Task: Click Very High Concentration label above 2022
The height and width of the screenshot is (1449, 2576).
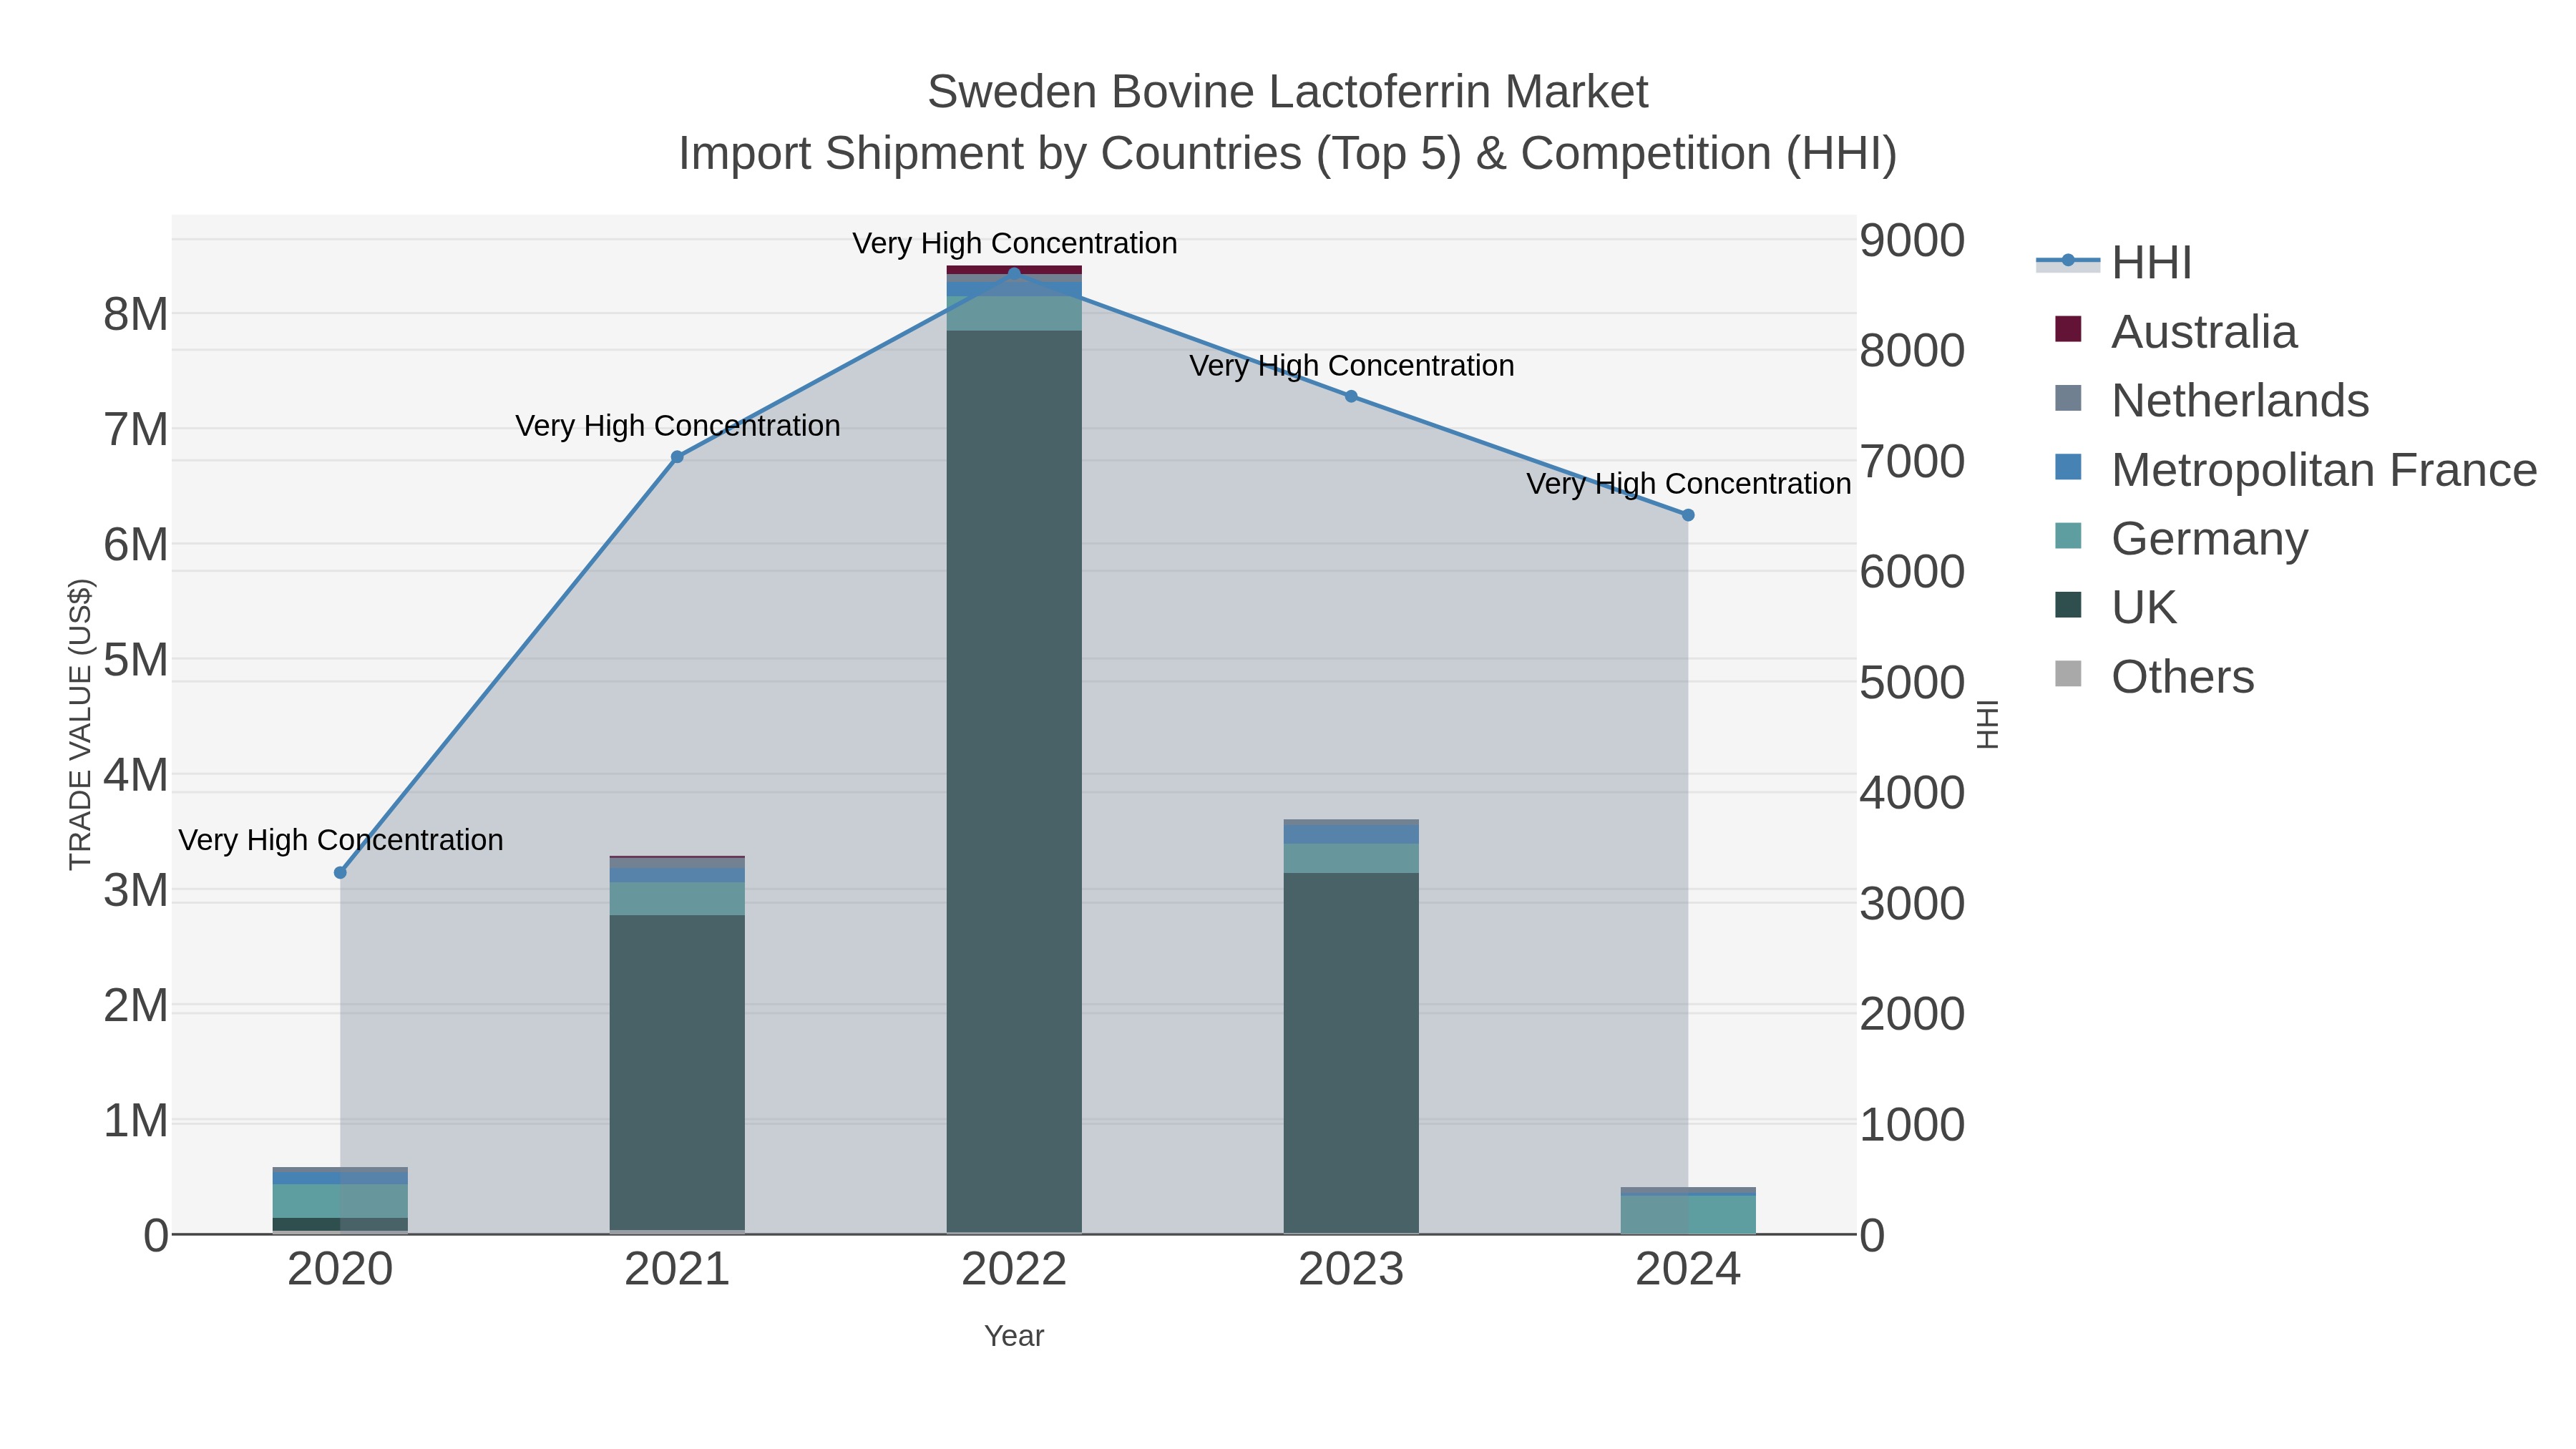Action: 1014,243
